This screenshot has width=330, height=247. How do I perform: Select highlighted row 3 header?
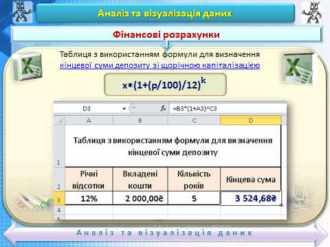(x=59, y=198)
